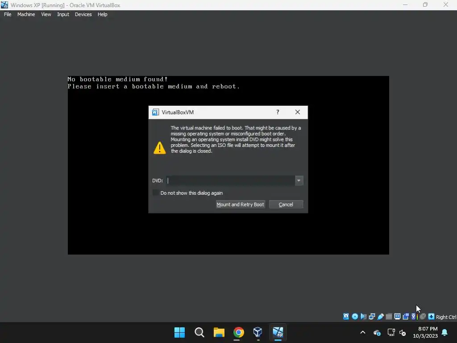
Task: Click 'Please insert a bootable medium' line
Action: tap(154, 86)
